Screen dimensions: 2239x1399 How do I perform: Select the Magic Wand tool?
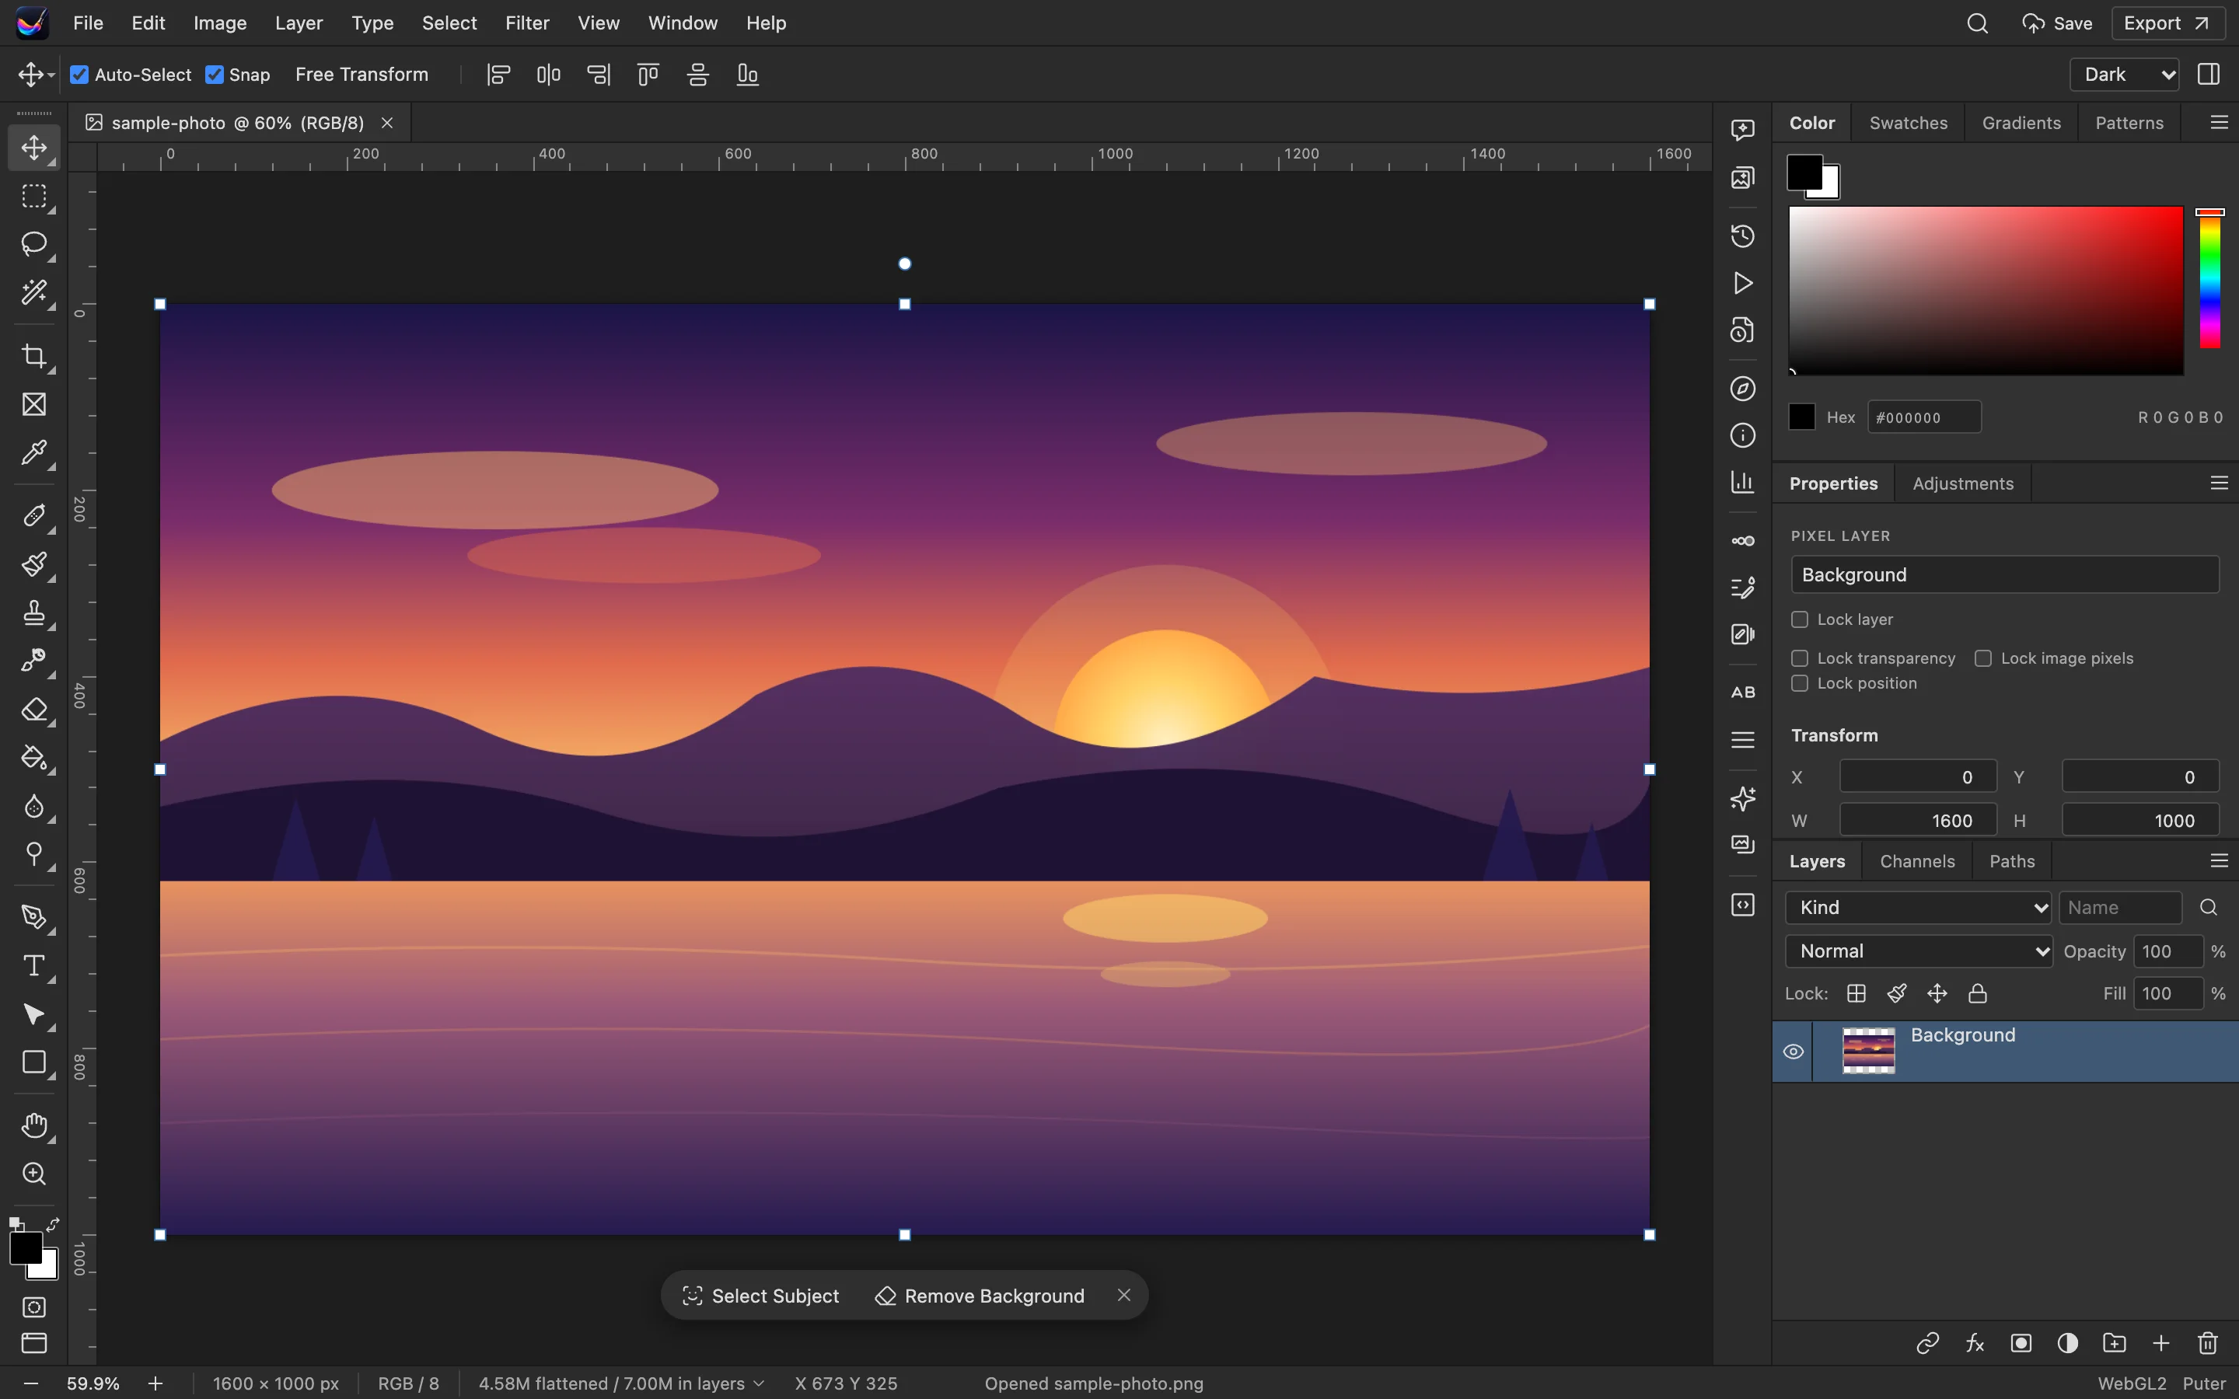coord(34,291)
